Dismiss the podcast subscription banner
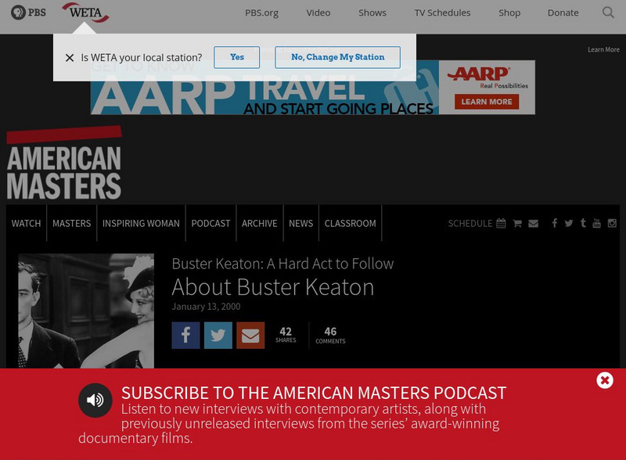Viewport: 626px width, 460px height. [x=604, y=380]
